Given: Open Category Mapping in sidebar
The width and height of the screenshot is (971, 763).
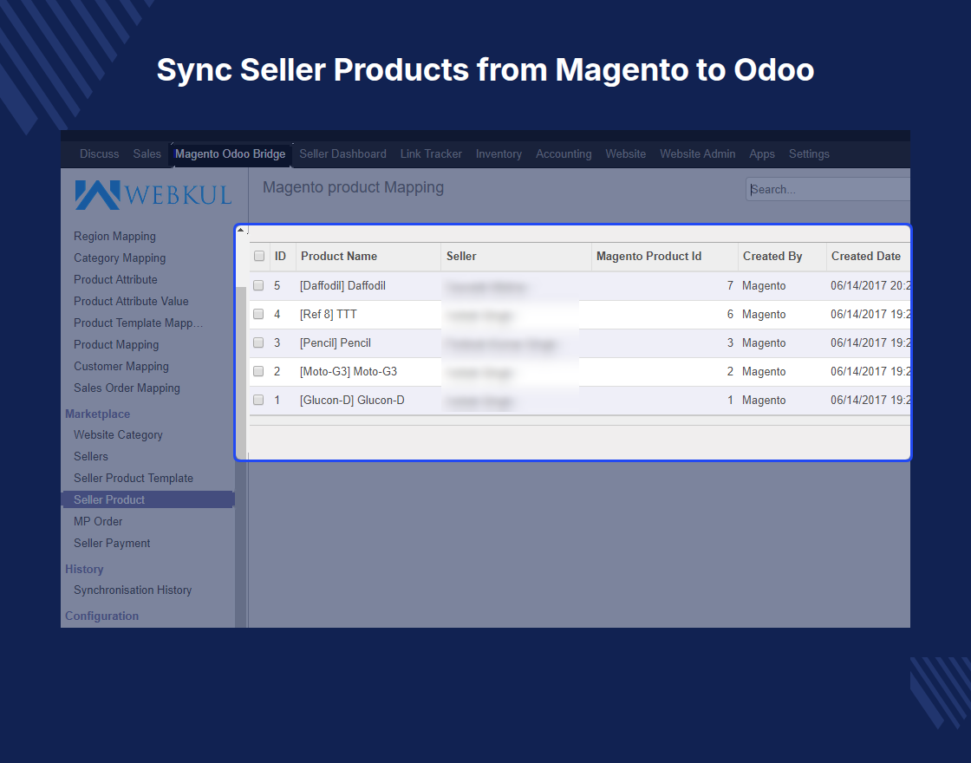Looking at the screenshot, I should point(120,258).
